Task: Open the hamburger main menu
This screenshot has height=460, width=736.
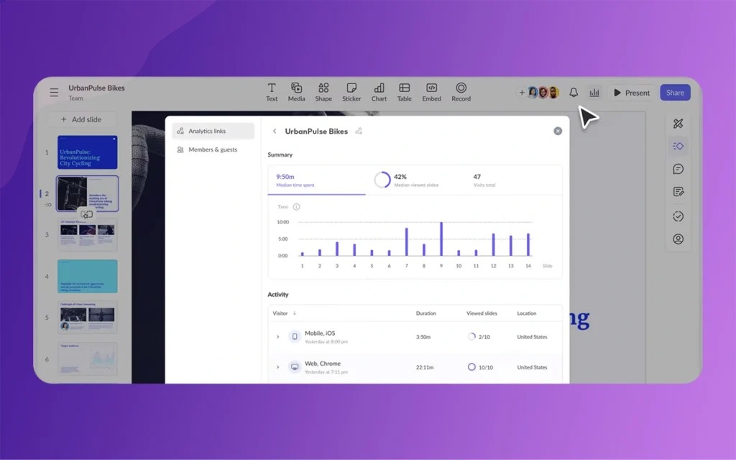Action: (54, 93)
